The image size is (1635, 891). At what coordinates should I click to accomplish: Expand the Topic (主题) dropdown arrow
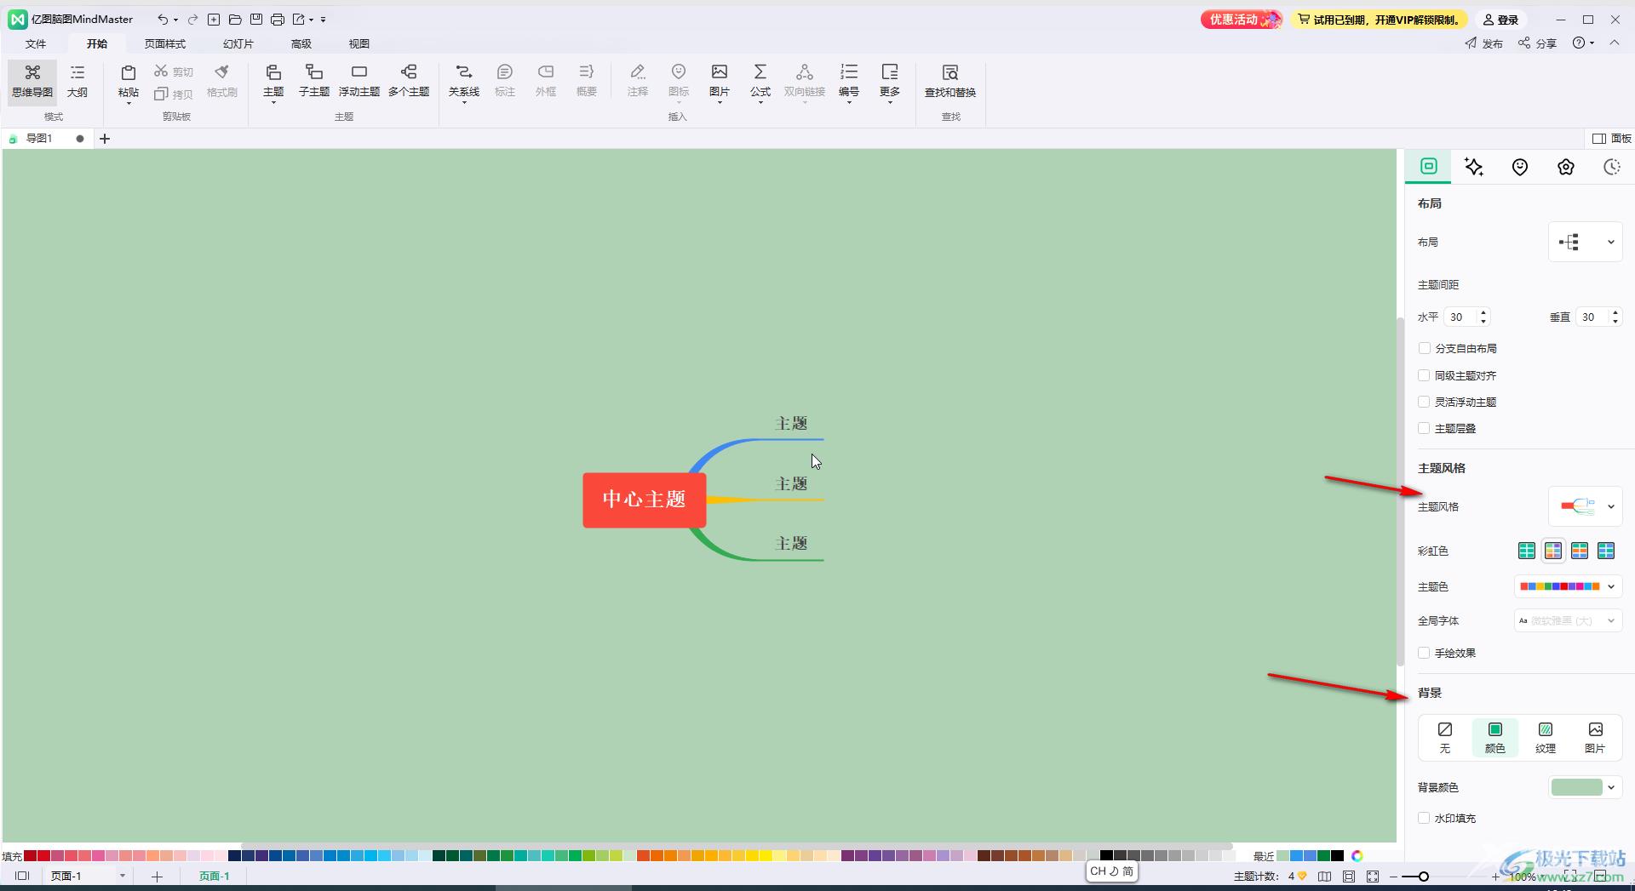273,103
